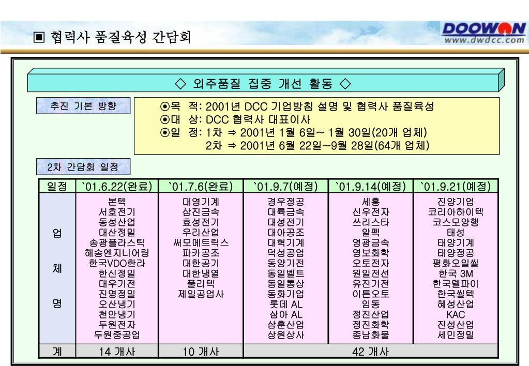Screen dimensions: 529x366
Task: Click the `01.9.21(예정) column header
Action: pyautogui.click(x=456, y=186)
